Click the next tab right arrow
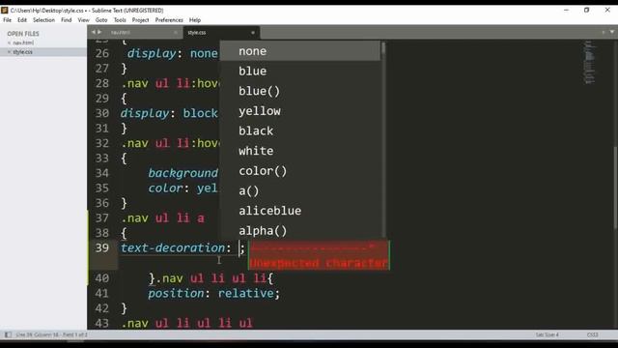 pyautogui.click(x=99, y=32)
